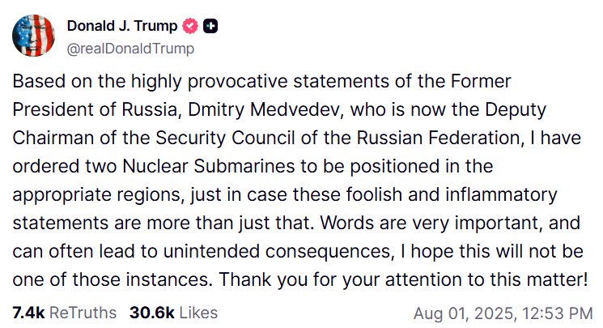Select the bold 7.4k count number

pyautogui.click(x=29, y=313)
